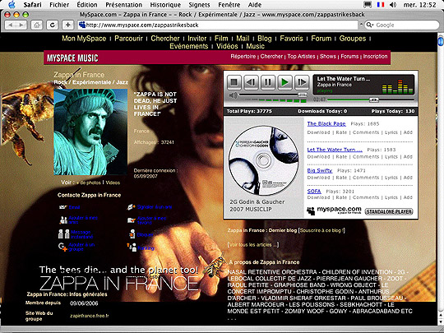Click the previous track button in player
The image size is (444, 333).
point(251,82)
